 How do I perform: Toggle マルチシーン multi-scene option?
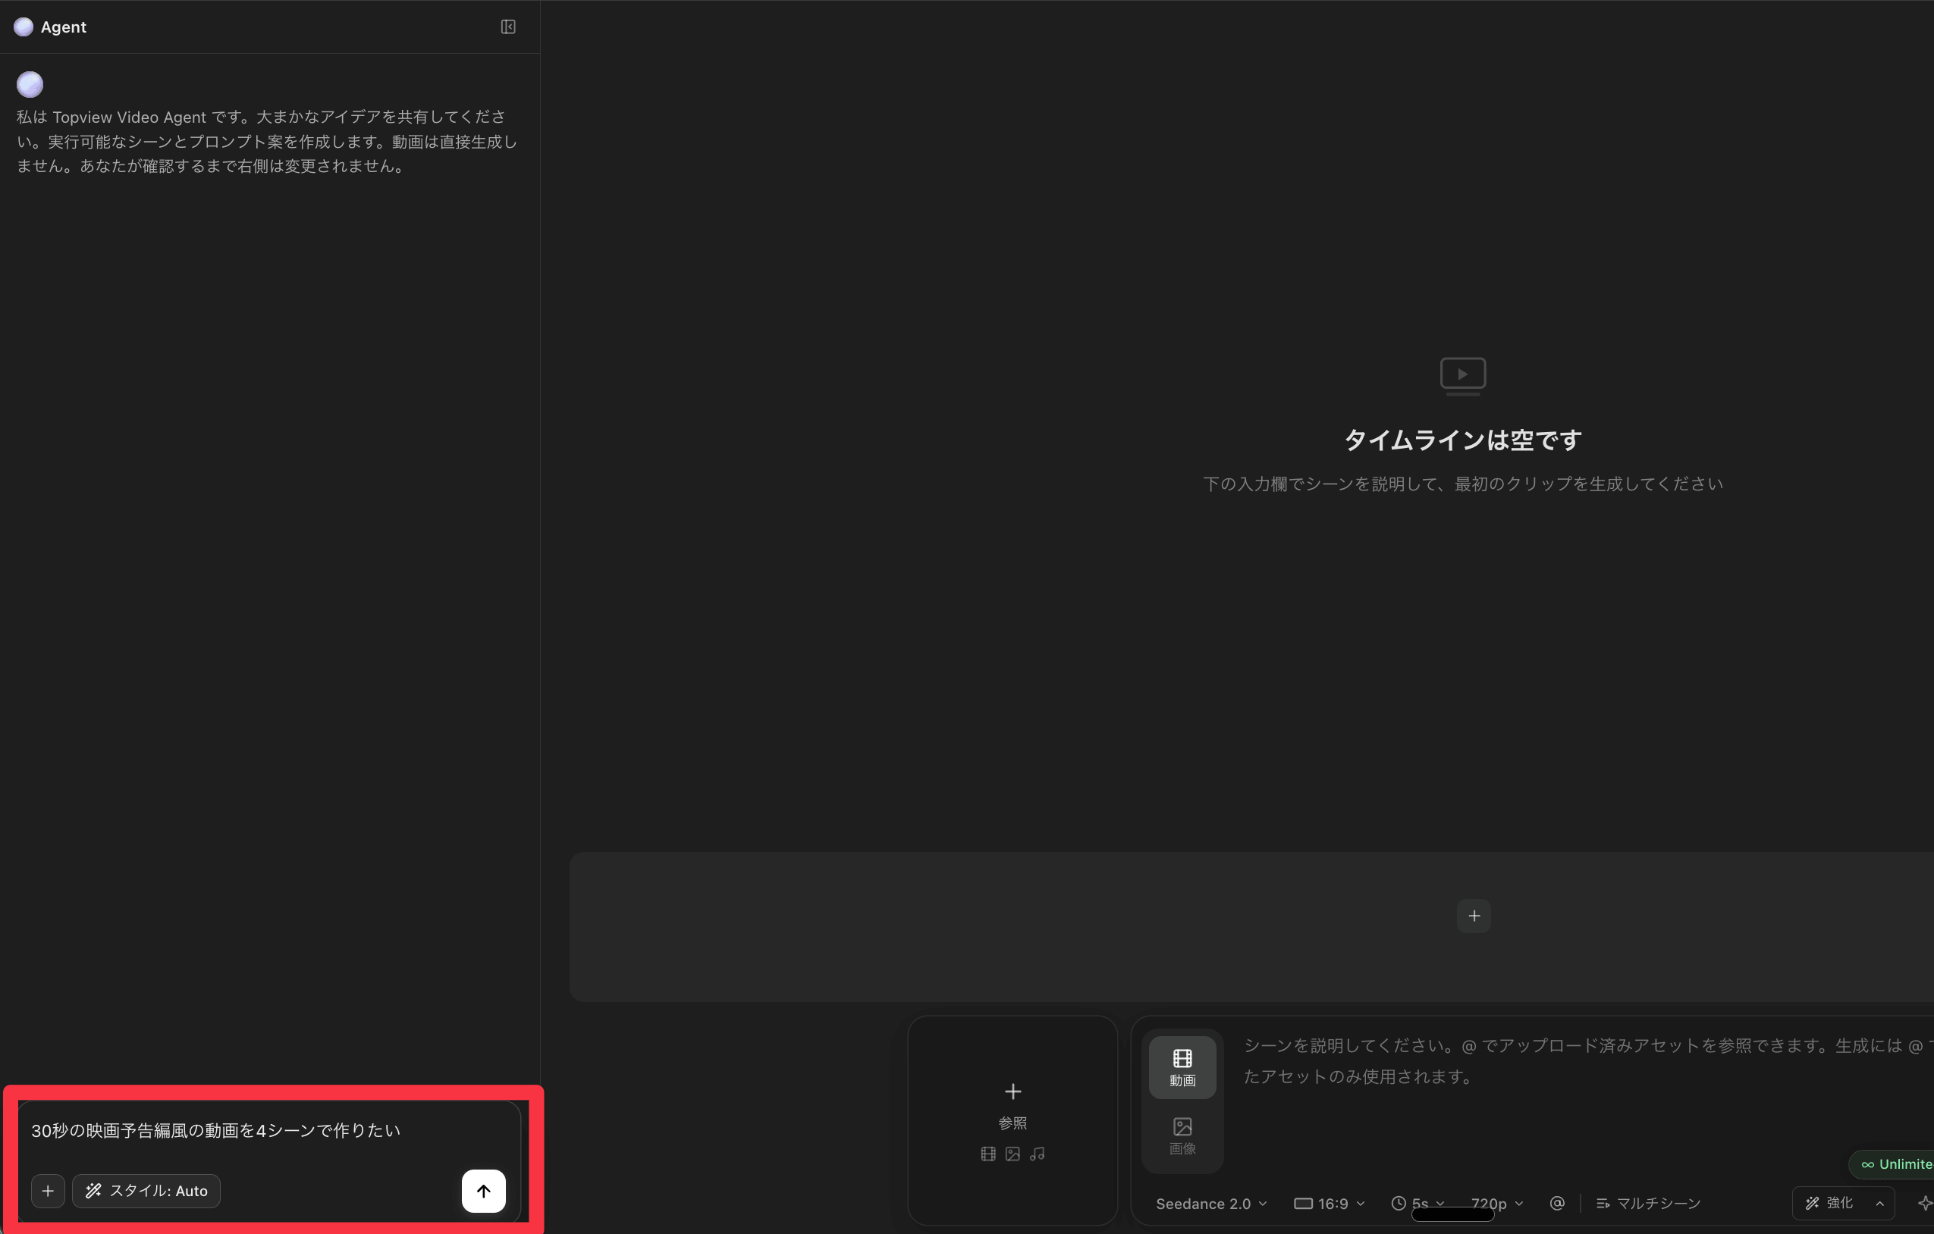click(1648, 1203)
